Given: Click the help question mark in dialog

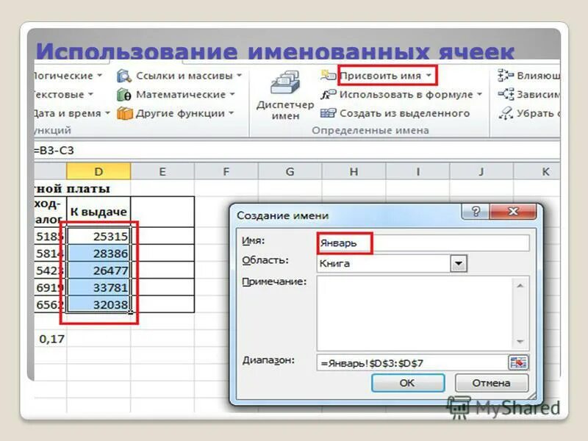Looking at the screenshot, I should (x=476, y=212).
